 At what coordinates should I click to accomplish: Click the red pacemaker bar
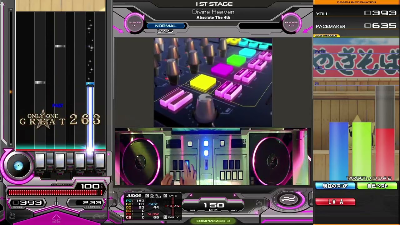[x=385, y=154]
